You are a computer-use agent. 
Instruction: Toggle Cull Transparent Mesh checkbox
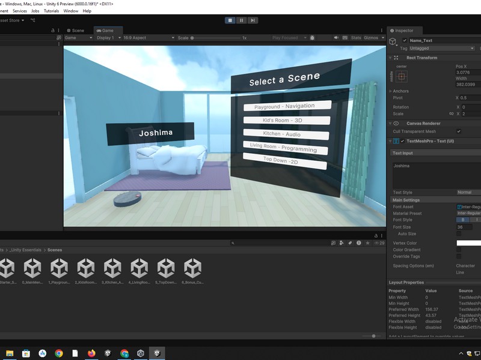tap(459, 131)
